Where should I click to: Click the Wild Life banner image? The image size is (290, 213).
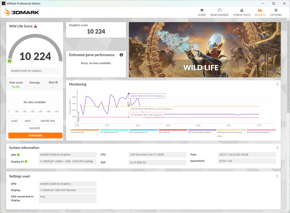205,49
